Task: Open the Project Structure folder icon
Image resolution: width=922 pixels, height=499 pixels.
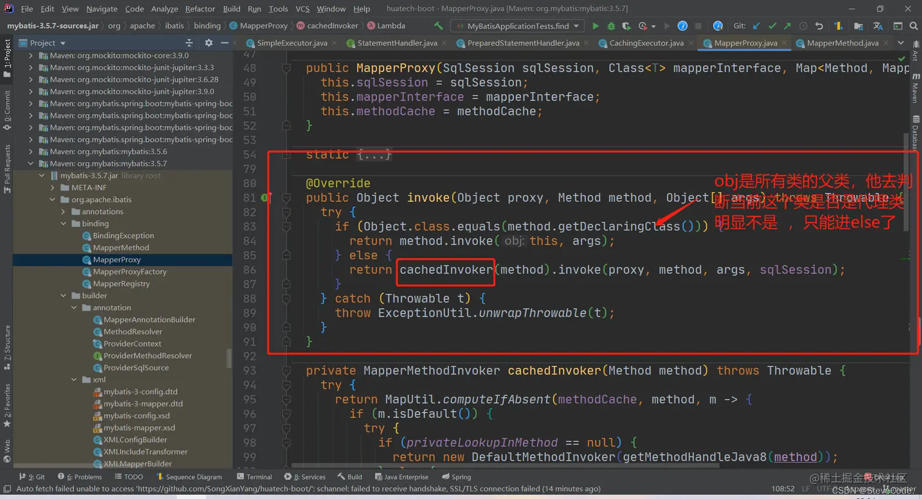Action: pos(859,26)
